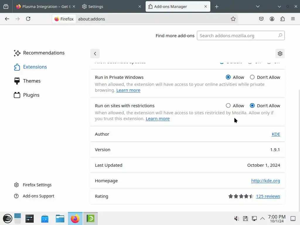Open Firefox Settings from the sidebar

pos(33,185)
